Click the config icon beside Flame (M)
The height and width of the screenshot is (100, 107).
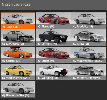click(39, 27)
